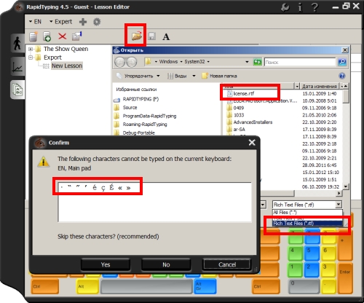Click back arrow in the Open dialog
Viewport: 364px width, 303px height.
119,63
